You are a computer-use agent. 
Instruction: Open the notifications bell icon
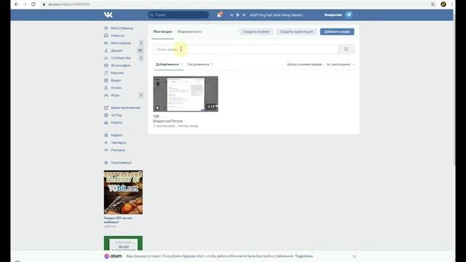(219, 15)
